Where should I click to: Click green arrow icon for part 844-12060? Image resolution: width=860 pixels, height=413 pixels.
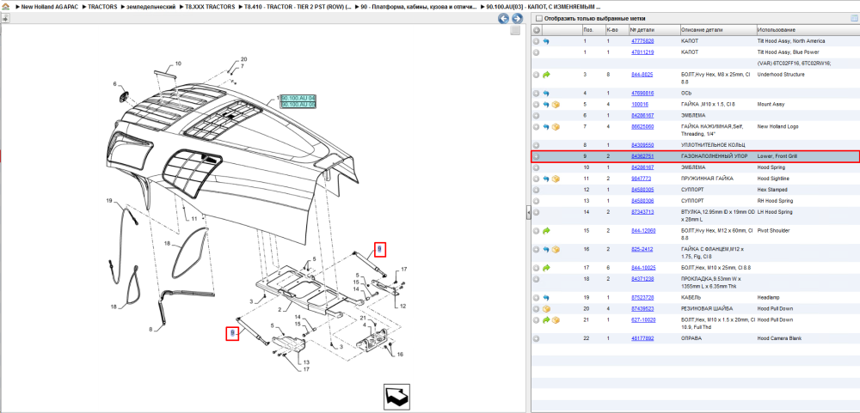point(546,231)
